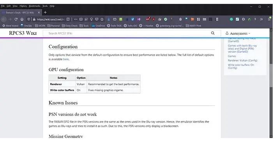Image resolution: width=277 pixels, height=145 pixels.
Task: Click 'Fixes missing graphics ingame.' note
Action: (106, 90)
